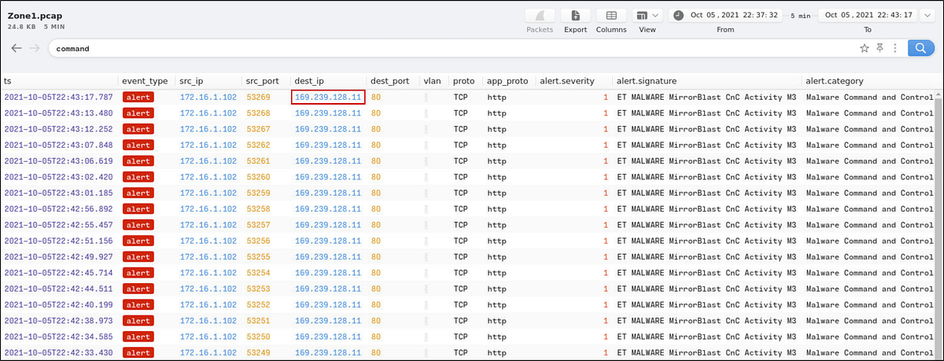Open the Columns chooser
Image resolution: width=944 pixels, height=361 pixels.
(611, 16)
